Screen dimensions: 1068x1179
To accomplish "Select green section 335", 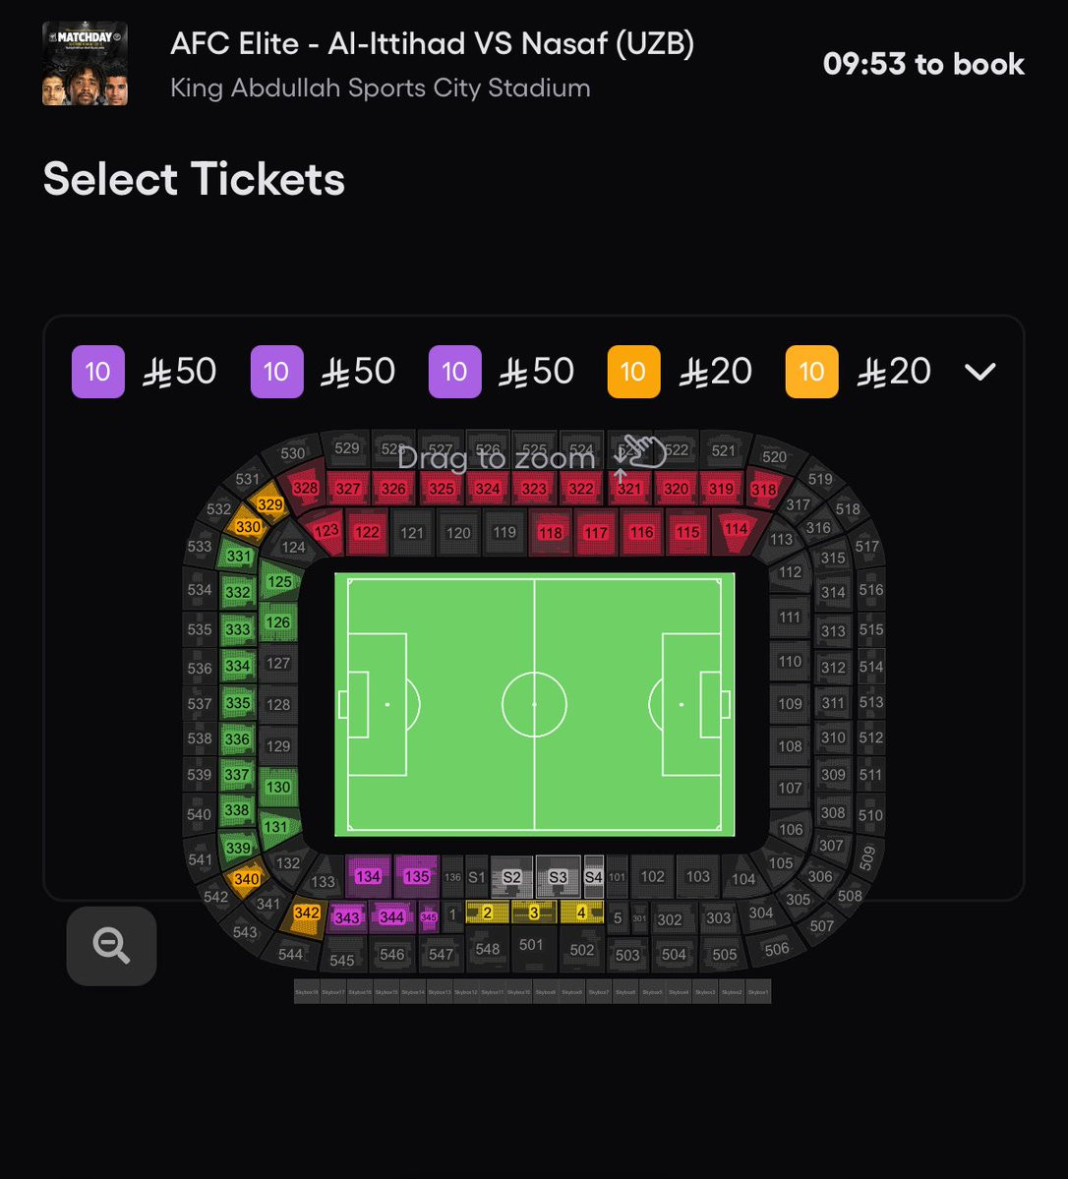I will [237, 703].
